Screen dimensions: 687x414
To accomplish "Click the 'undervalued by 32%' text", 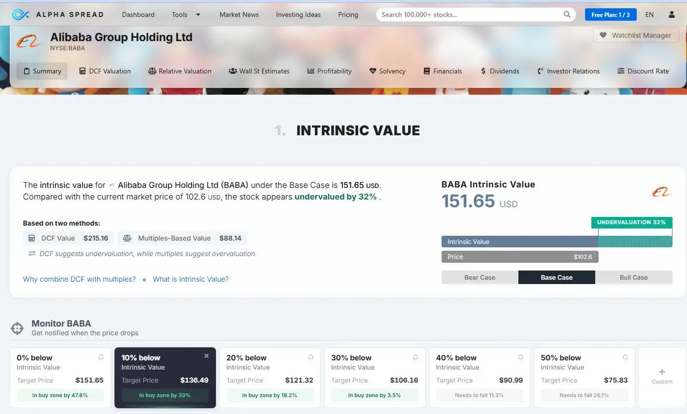I will [335, 197].
